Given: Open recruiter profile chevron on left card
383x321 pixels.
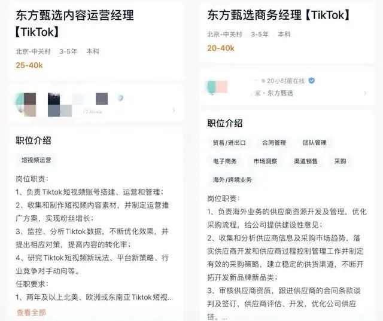Looking at the screenshot, I should point(174,111).
